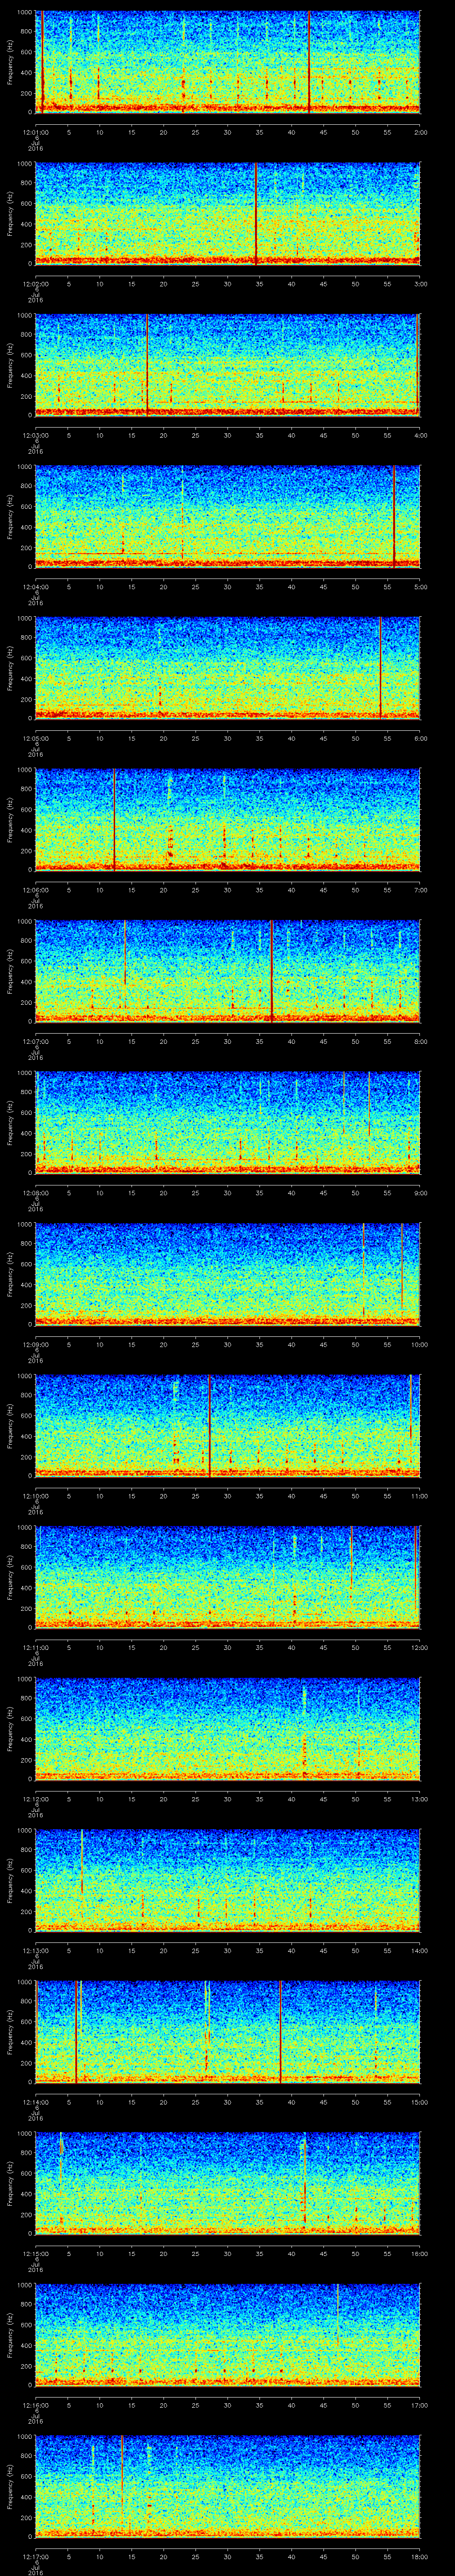Click the 12:13:00 start time label
This screenshot has width=455, height=2576.
35,1950
